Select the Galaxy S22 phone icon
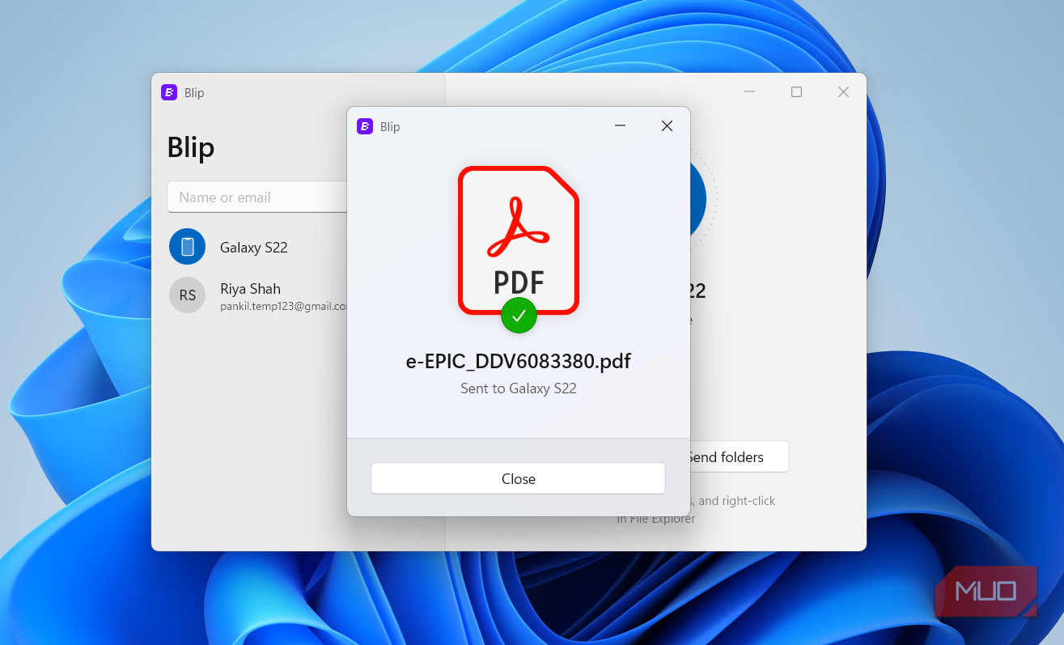The image size is (1064, 645). tap(187, 246)
